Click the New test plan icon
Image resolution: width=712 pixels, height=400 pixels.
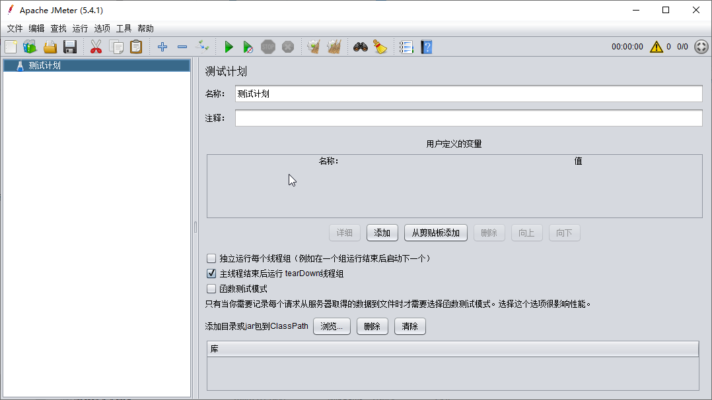pos(11,47)
